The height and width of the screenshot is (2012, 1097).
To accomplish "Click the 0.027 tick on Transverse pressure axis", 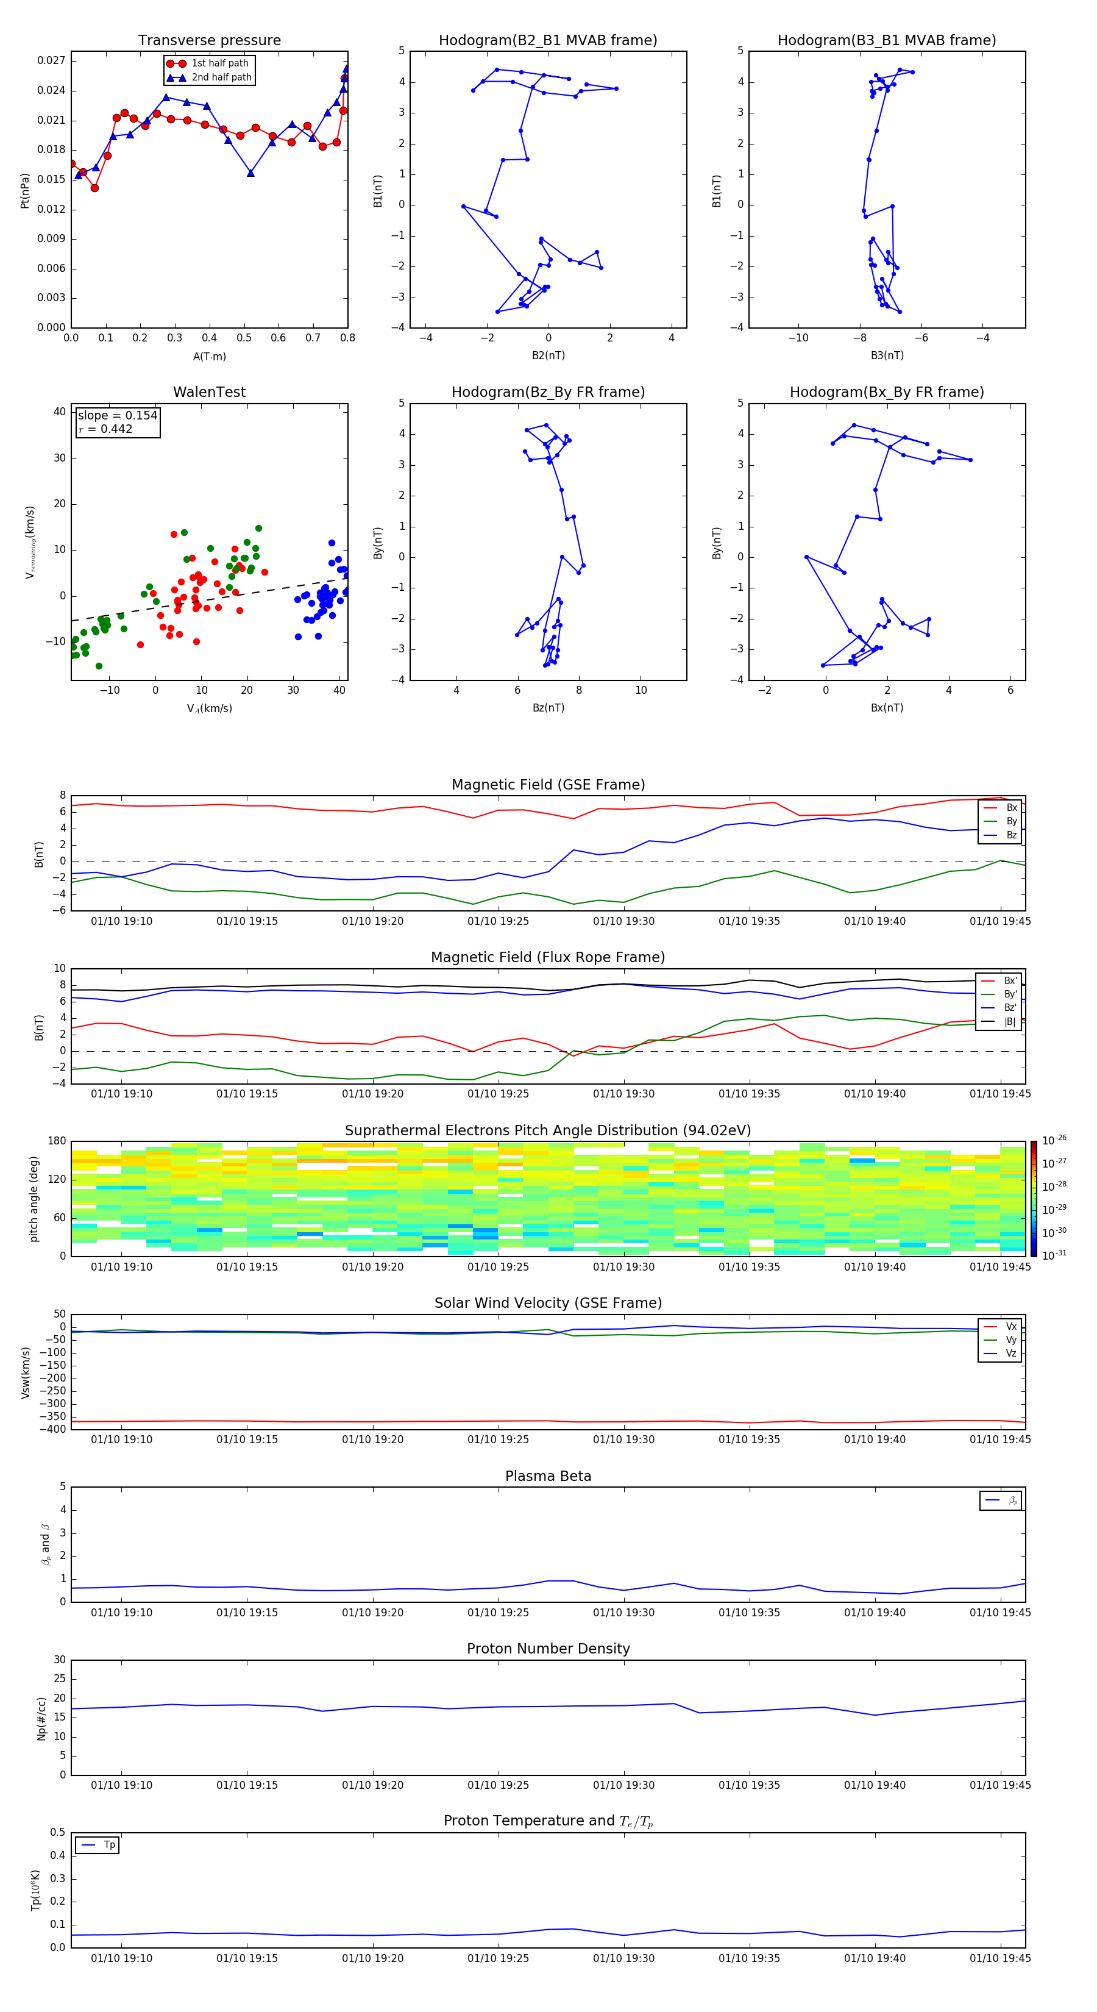I will click(x=52, y=61).
